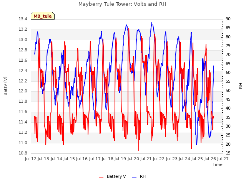Viewport: 246px width, 184px height.
Task: Select the BattV (V) axis label
Action: 5,86
